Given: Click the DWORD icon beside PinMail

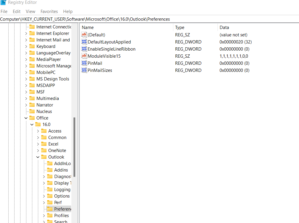Looking at the screenshot, I should 84,63.
